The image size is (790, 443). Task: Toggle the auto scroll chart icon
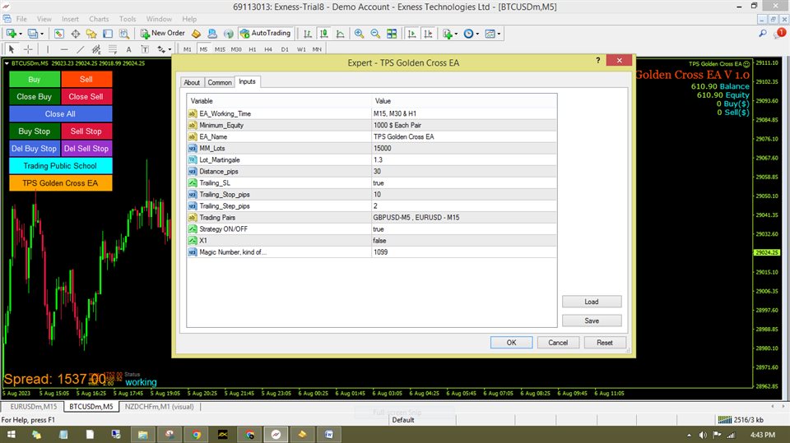click(411, 34)
